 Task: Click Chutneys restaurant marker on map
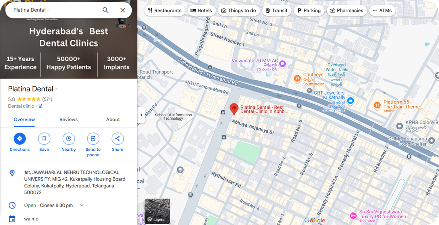click(x=297, y=78)
